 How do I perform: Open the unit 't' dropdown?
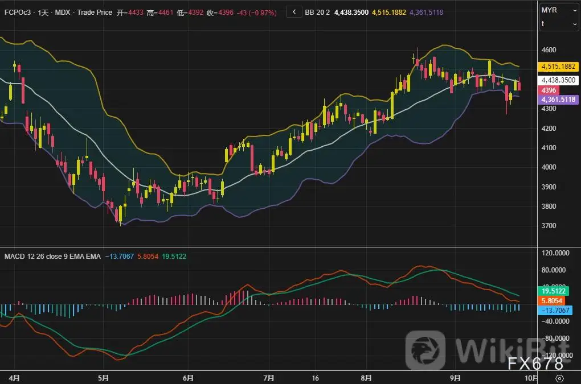tap(559, 24)
